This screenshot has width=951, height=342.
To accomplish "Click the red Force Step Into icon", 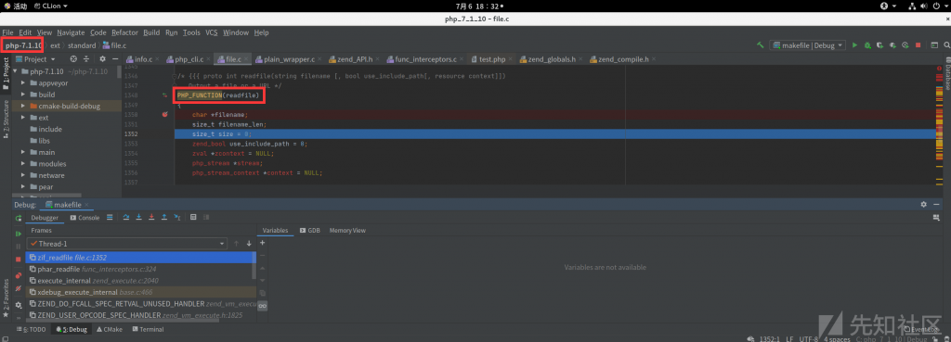I will click(x=151, y=217).
